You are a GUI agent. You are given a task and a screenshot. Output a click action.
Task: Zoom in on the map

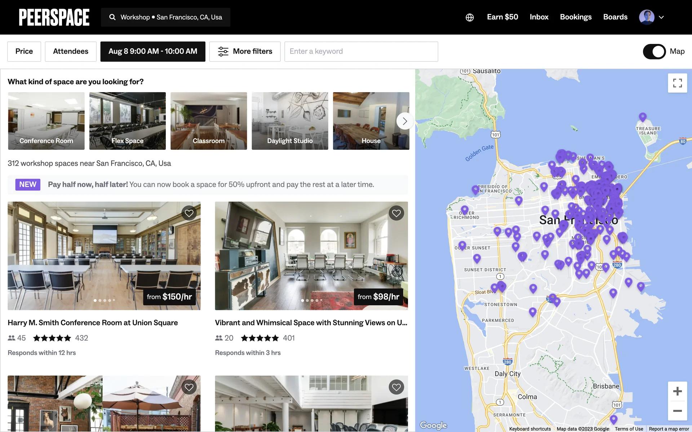click(x=677, y=391)
